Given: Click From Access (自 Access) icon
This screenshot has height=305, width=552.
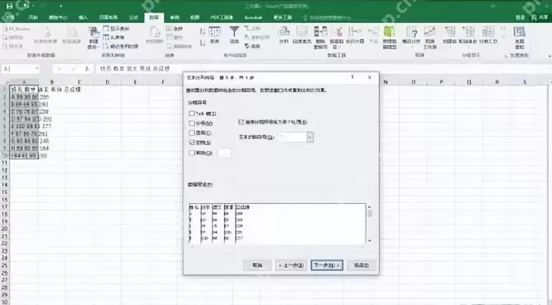Looking at the screenshot, I should point(16,29).
